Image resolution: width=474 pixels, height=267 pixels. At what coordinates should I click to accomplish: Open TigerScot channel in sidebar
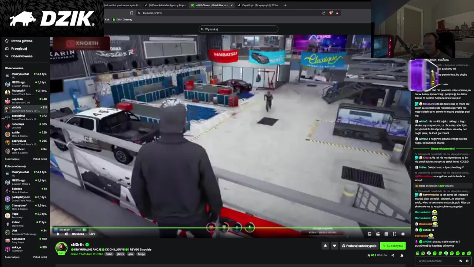tap(26, 151)
